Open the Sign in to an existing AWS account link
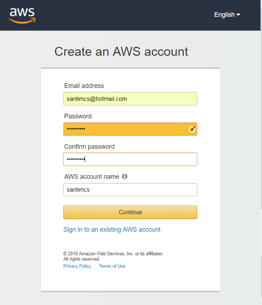 pos(112,230)
